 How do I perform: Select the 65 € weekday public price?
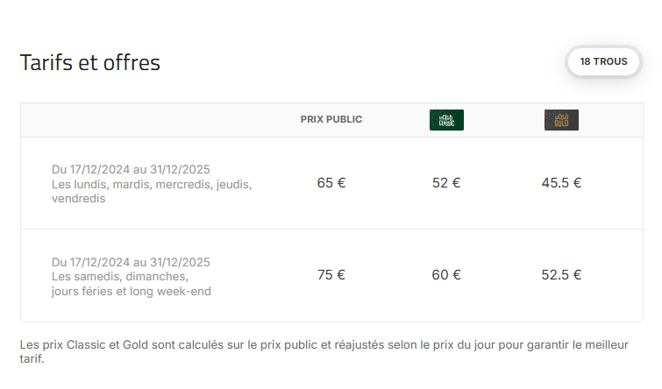click(331, 183)
